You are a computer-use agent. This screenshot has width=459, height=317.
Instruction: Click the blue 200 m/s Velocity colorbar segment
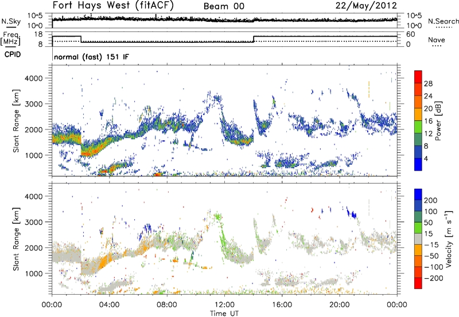click(x=418, y=195)
